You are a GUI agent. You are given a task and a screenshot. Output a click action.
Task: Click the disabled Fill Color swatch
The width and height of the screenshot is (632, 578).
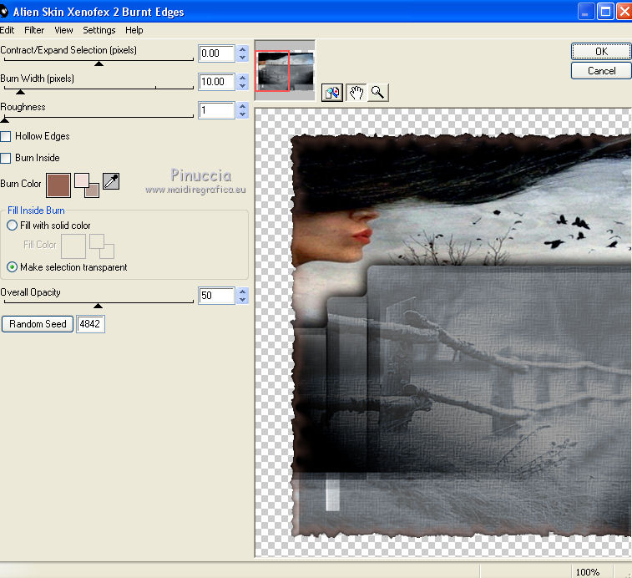click(x=73, y=246)
